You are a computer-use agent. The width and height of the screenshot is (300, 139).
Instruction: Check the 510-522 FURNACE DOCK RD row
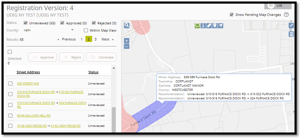[x=10, y=94]
